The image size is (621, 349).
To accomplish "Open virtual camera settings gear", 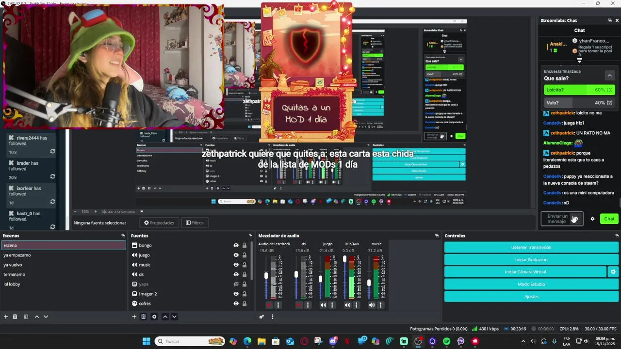I will [x=613, y=272].
